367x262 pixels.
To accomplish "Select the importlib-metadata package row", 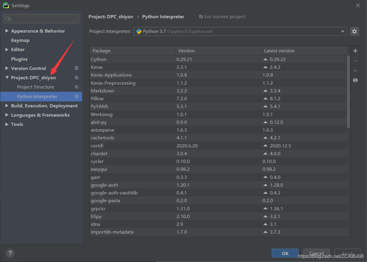I will pos(218,232).
